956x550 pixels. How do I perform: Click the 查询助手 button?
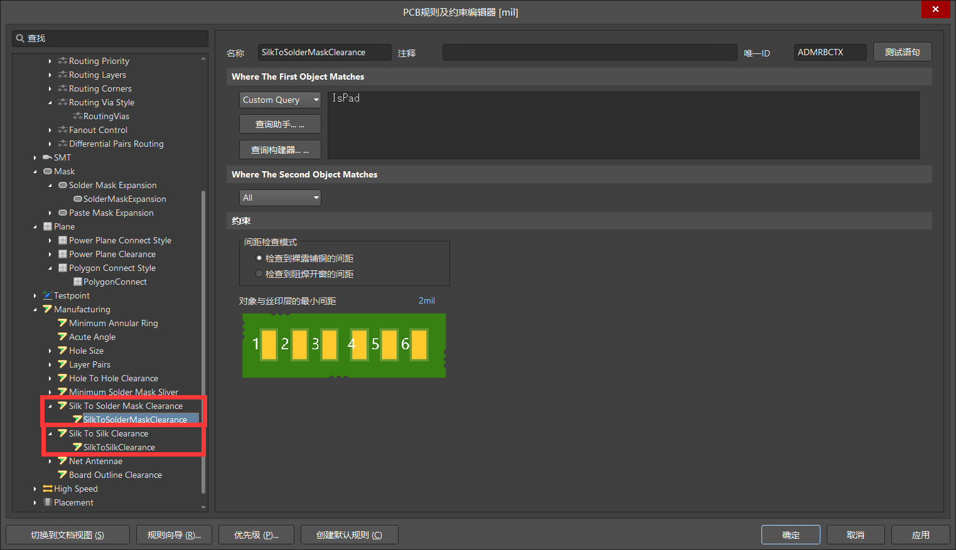(x=280, y=124)
